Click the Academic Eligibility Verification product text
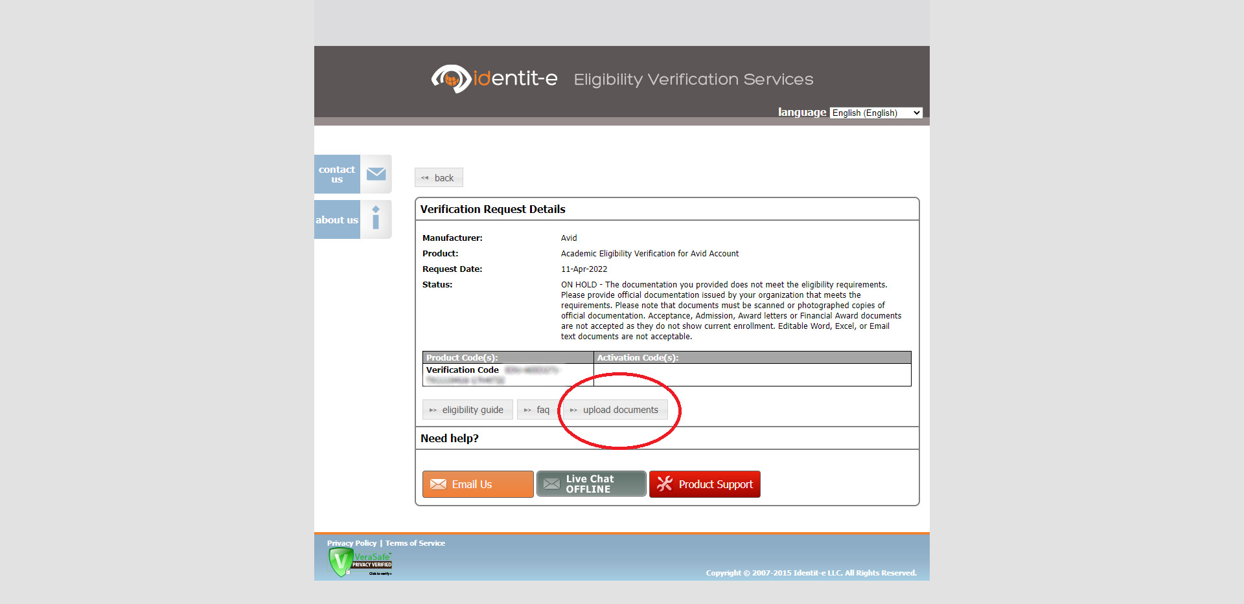This screenshot has width=1244, height=604. 650,254
